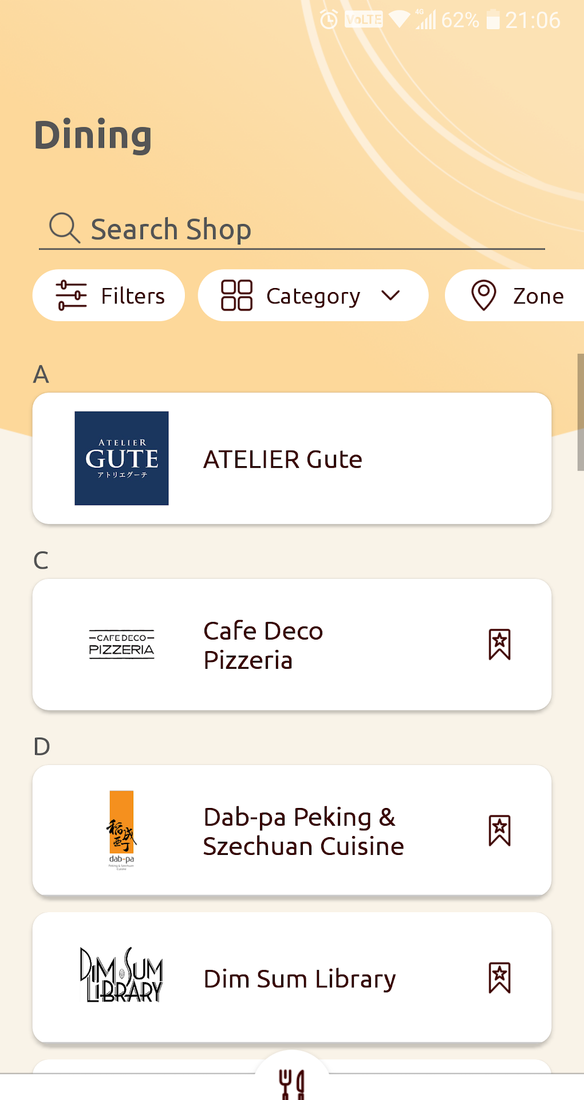Screen dimensions: 584x1100
Task: Click the list scrollbar handle
Action: 580,412
